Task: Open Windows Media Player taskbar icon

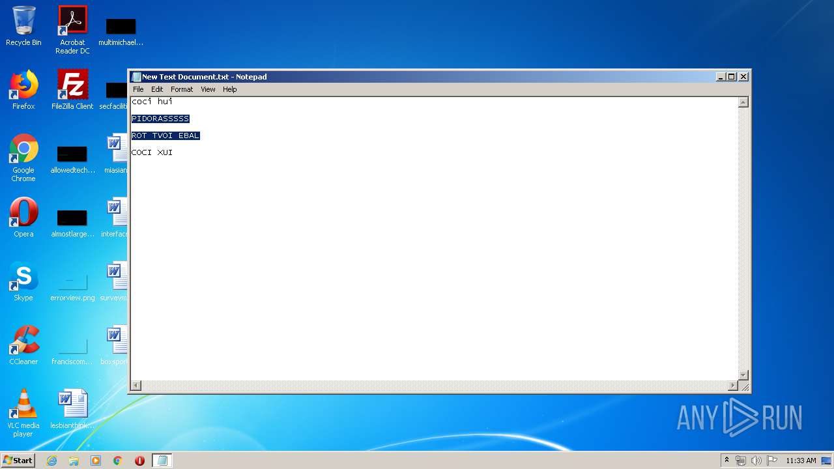Action: [96, 461]
